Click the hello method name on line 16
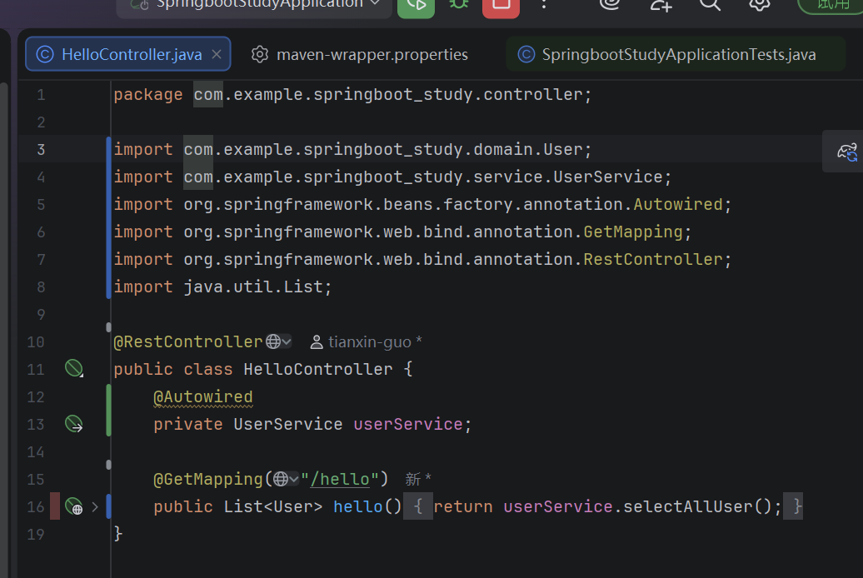This screenshot has width=863, height=578. (358, 506)
